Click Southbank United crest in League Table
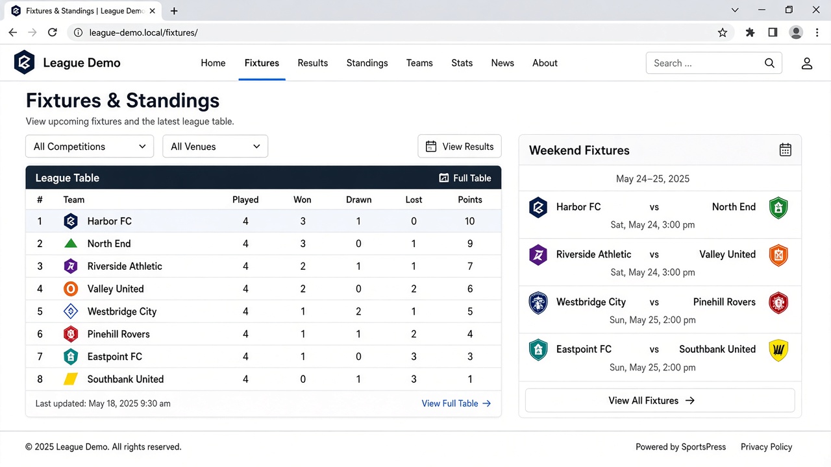The height and width of the screenshot is (467, 831). click(x=71, y=379)
